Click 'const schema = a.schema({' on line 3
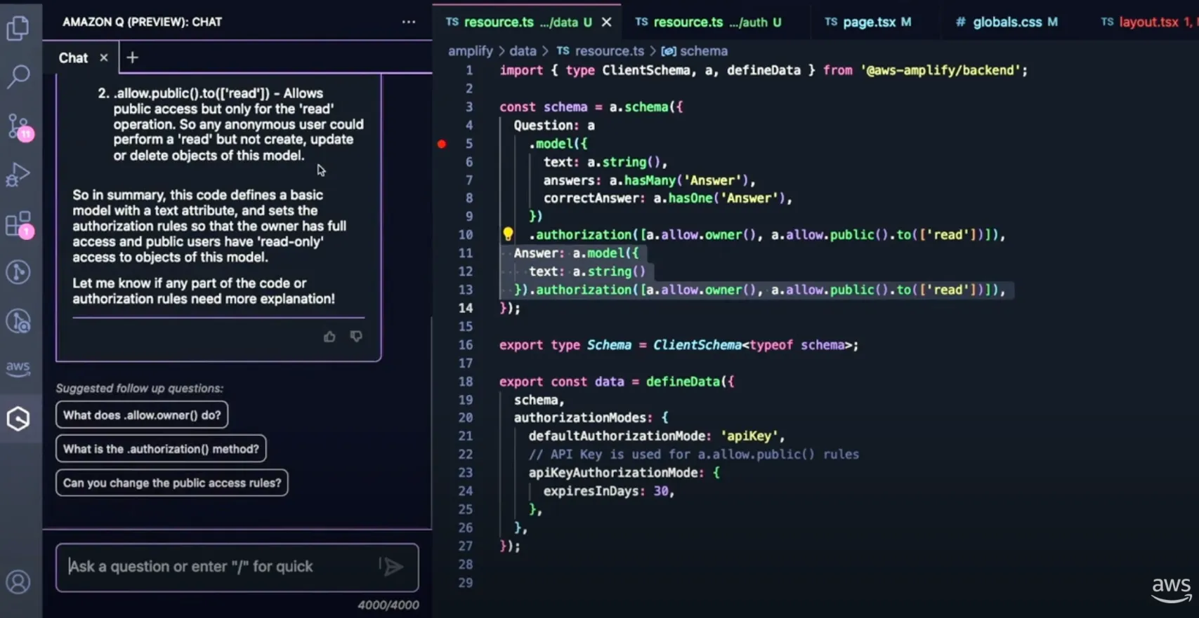The width and height of the screenshot is (1199, 618). click(x=591, y=107)
